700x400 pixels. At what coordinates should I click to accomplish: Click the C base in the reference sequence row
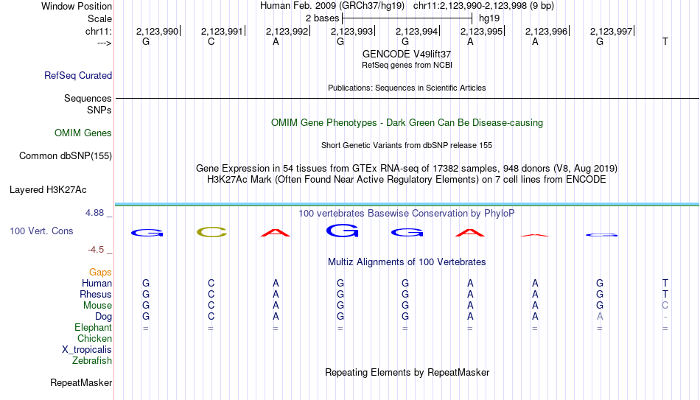click(211, 41)
